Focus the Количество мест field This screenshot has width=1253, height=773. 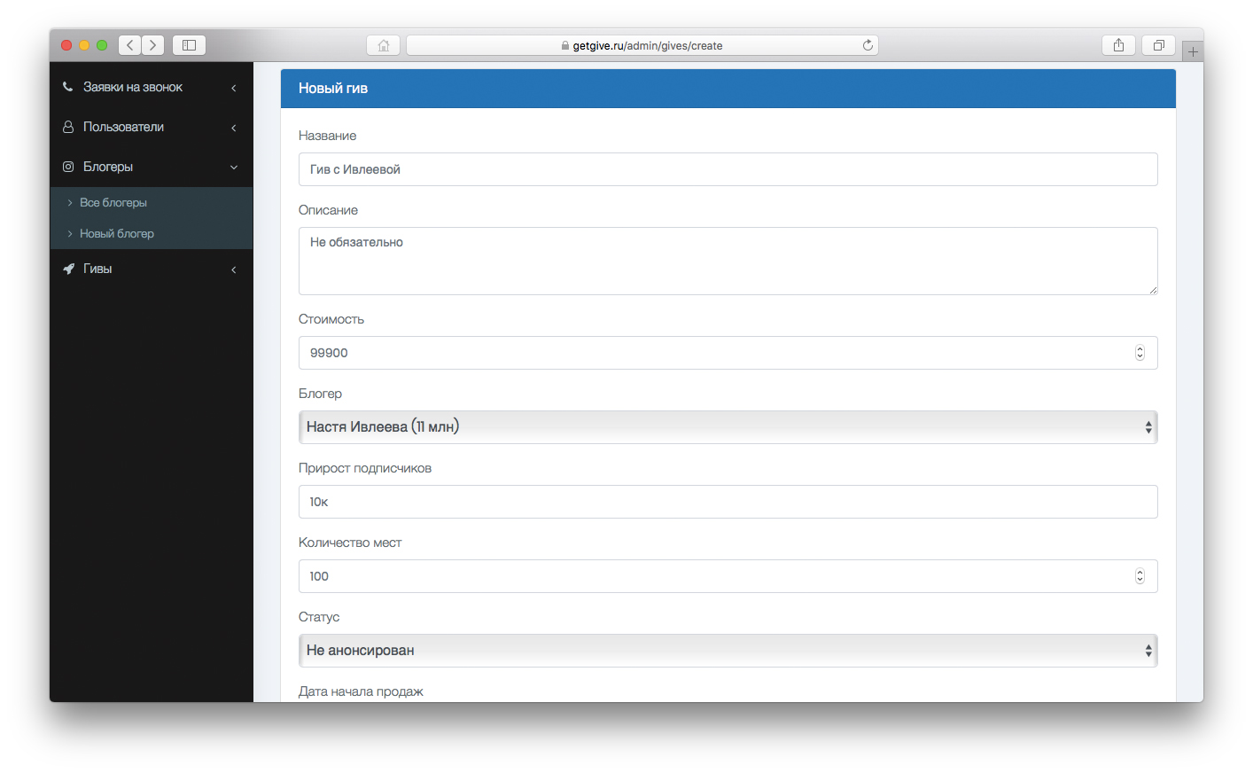728,576
